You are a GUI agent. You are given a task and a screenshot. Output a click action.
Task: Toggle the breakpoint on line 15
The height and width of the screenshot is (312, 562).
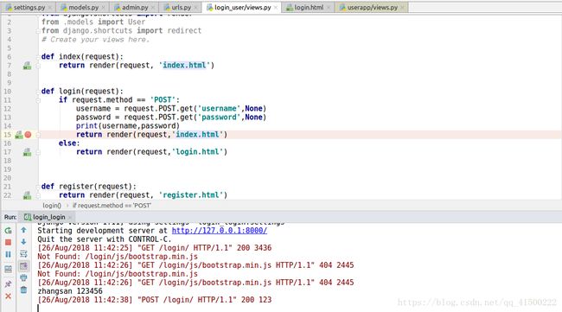[28, 135]
